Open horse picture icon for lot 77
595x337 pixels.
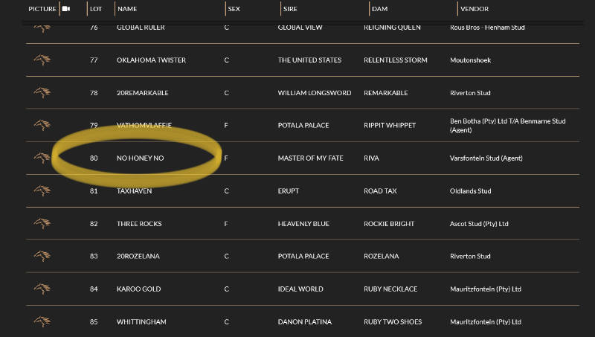click(42, 60)
